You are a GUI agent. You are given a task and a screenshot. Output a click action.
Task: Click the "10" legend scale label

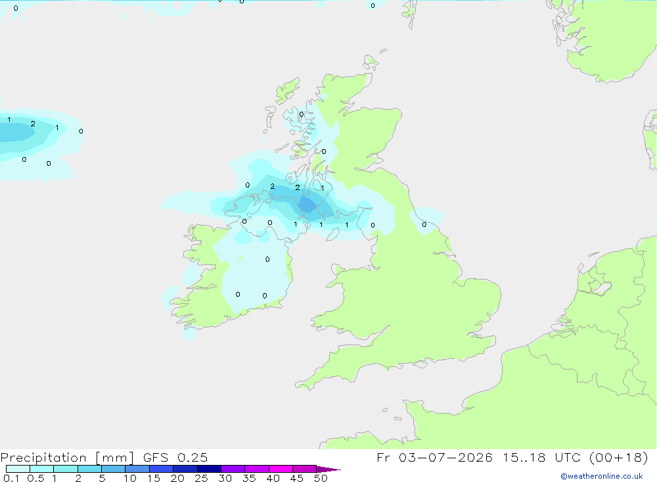[x=130, y=478]
